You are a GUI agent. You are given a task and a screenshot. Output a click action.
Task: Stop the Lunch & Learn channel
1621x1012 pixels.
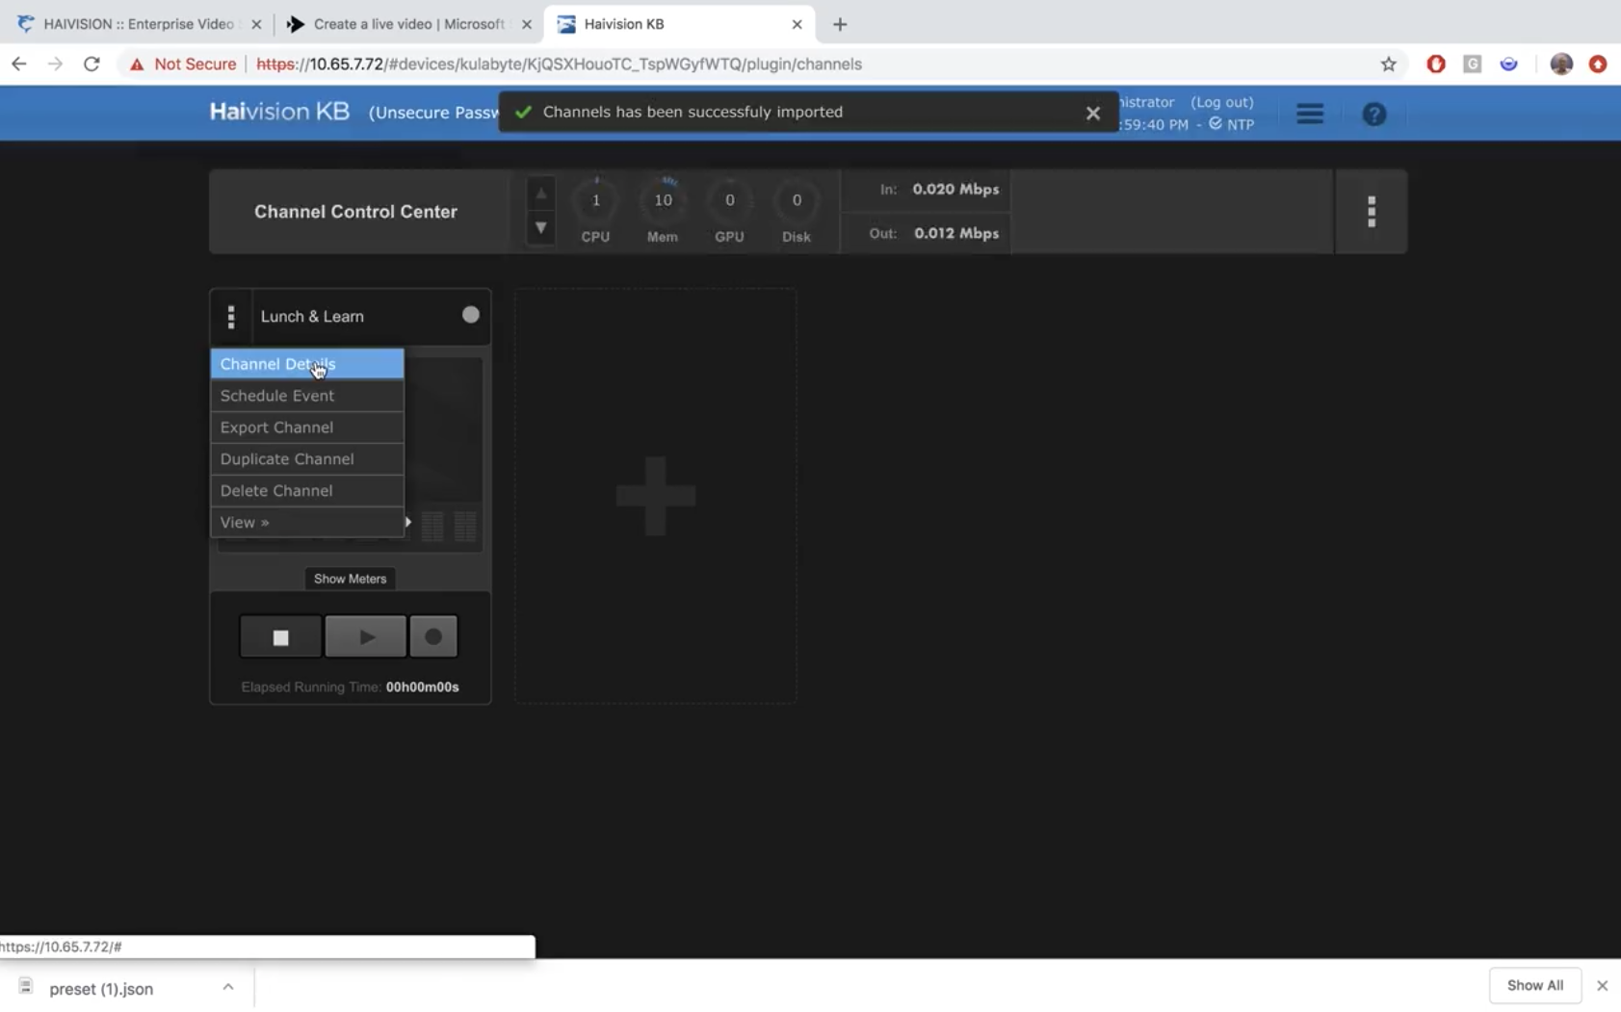280,637
